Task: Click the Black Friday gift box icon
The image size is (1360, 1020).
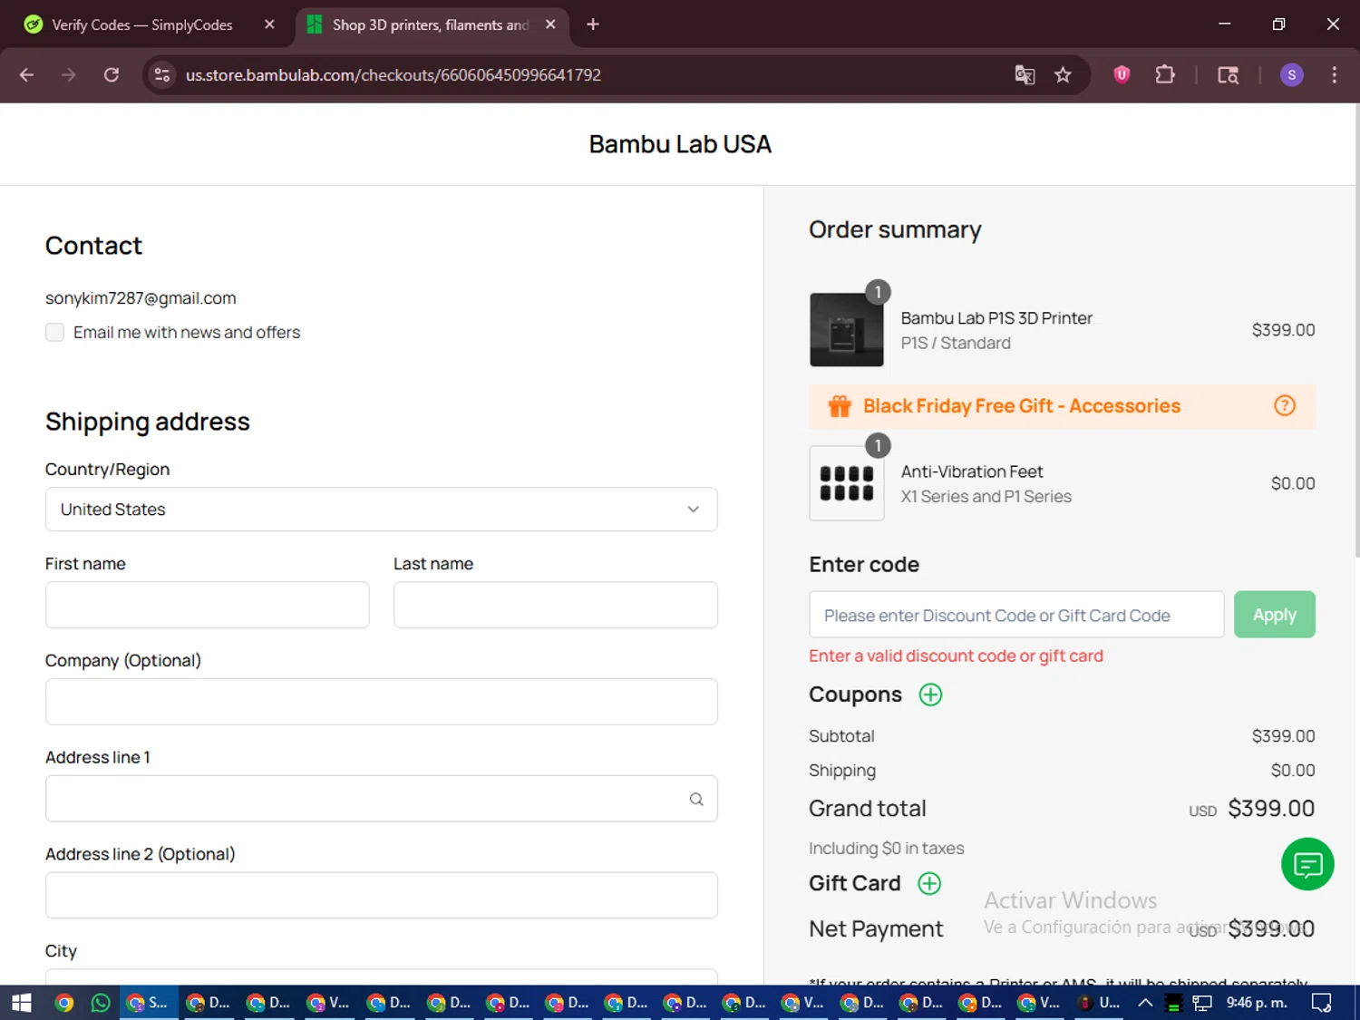Action: [x=840, y=406]
